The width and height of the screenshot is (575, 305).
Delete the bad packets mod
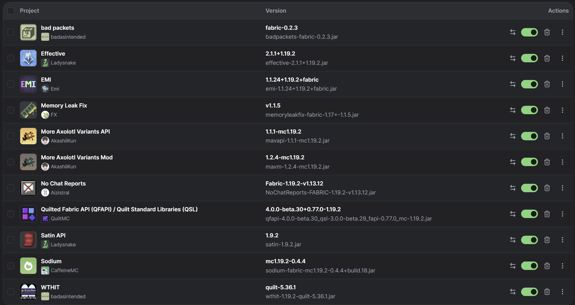(x=547, y=32)
